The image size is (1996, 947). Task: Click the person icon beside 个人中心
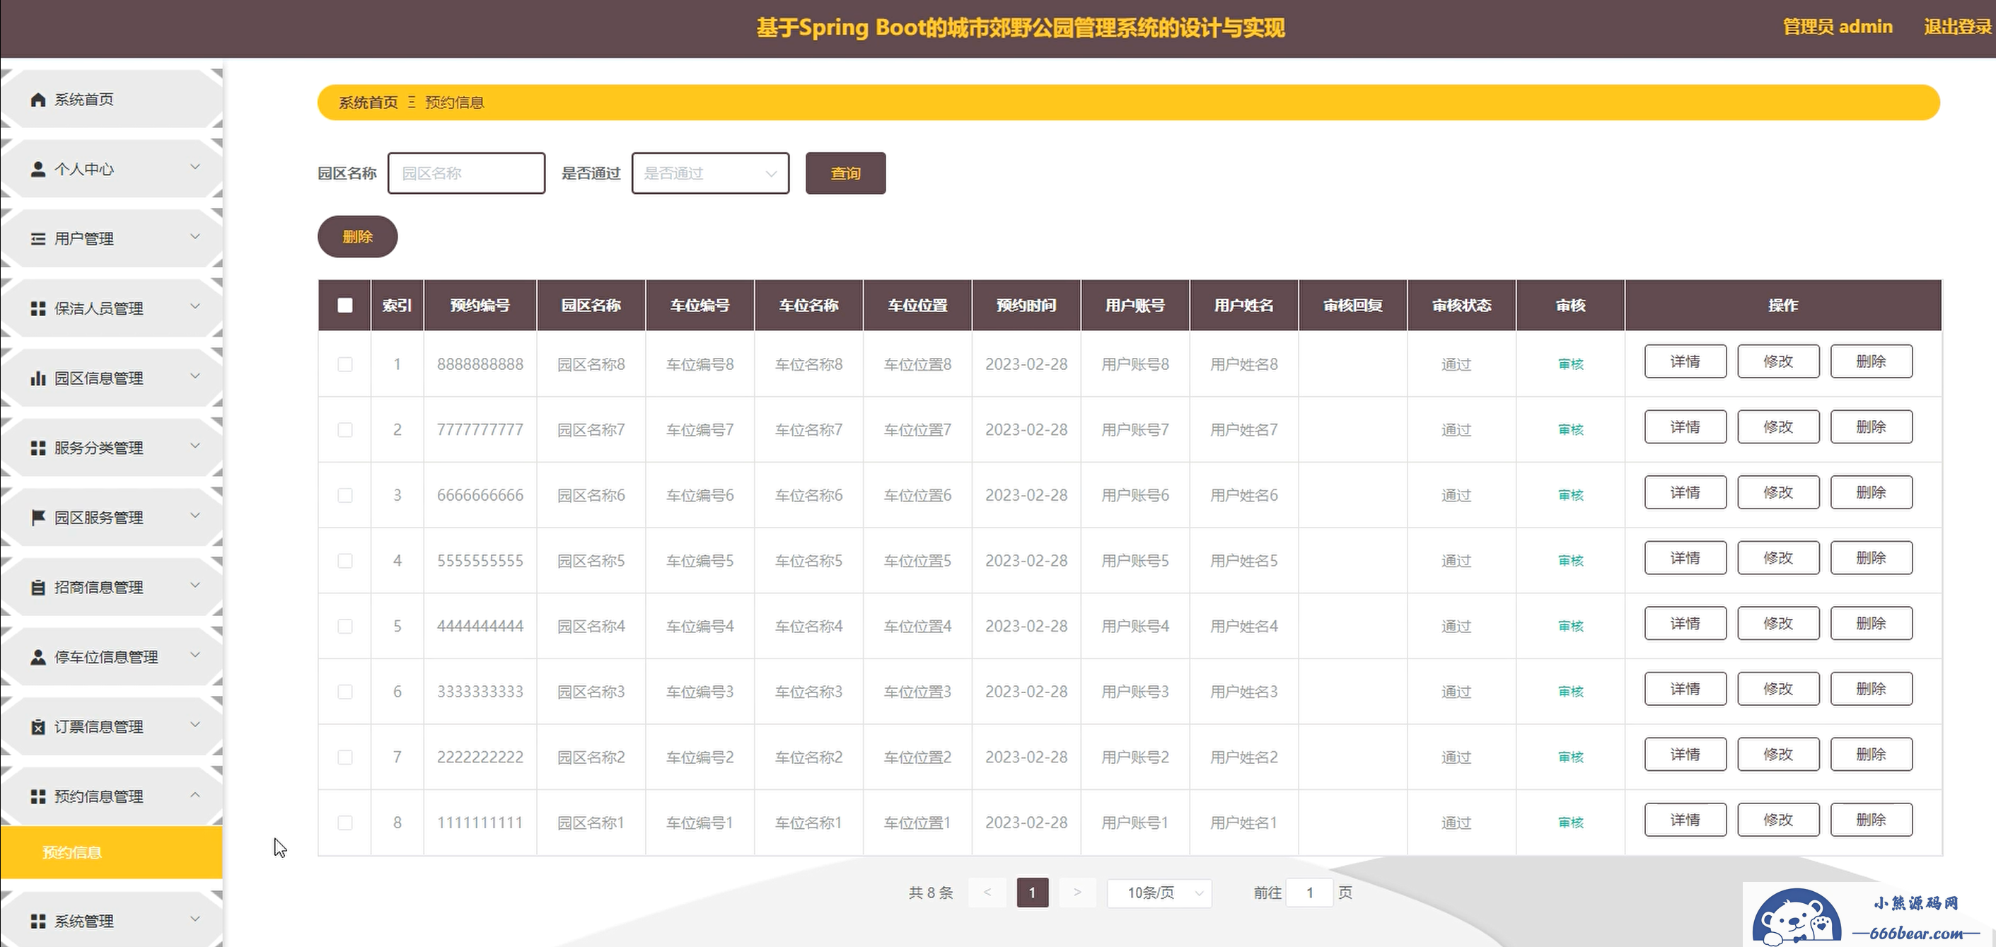[x=38, y=169]
